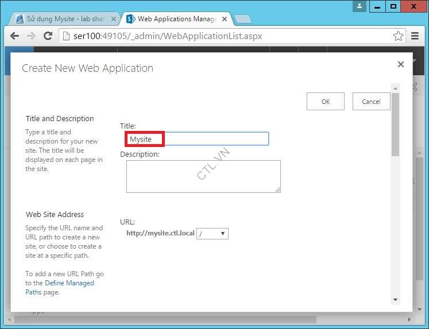429x329 pixels.
Task: Click the browser forward arrow
Action: coord(31,36)
